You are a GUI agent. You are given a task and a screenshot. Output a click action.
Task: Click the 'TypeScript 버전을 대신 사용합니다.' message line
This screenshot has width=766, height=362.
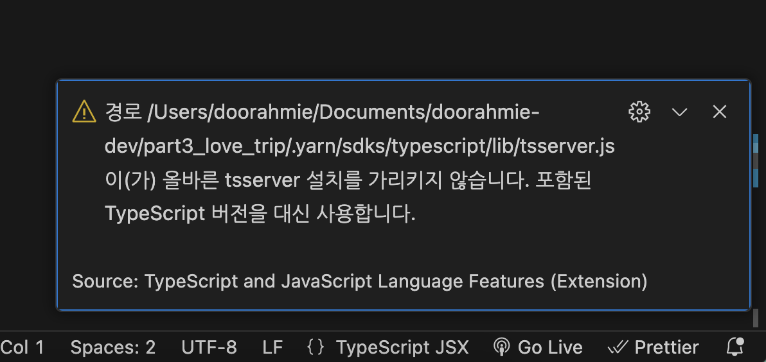tap(260, 214)
